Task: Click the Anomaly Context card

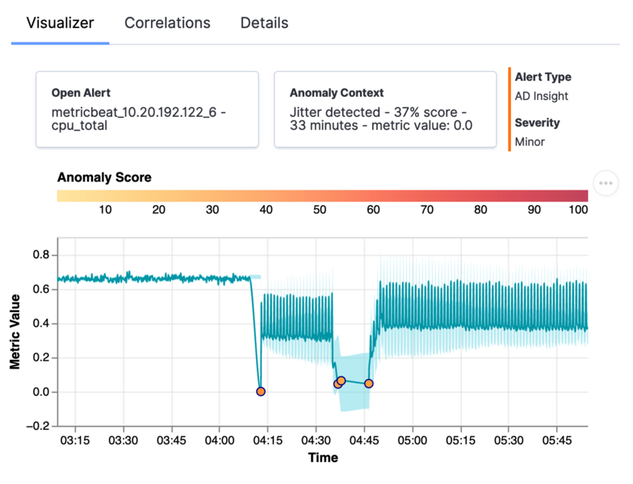Action: pyautogui.click(x=385, y=110)
